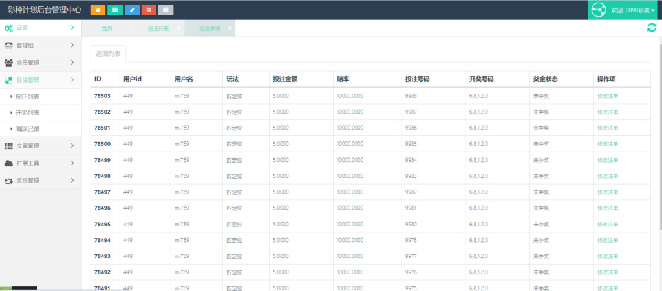Image resolution: width=662 pixels, height=291 pixels.
Task: Click the 返回列表 button
Action: click(x=108, y=54)
